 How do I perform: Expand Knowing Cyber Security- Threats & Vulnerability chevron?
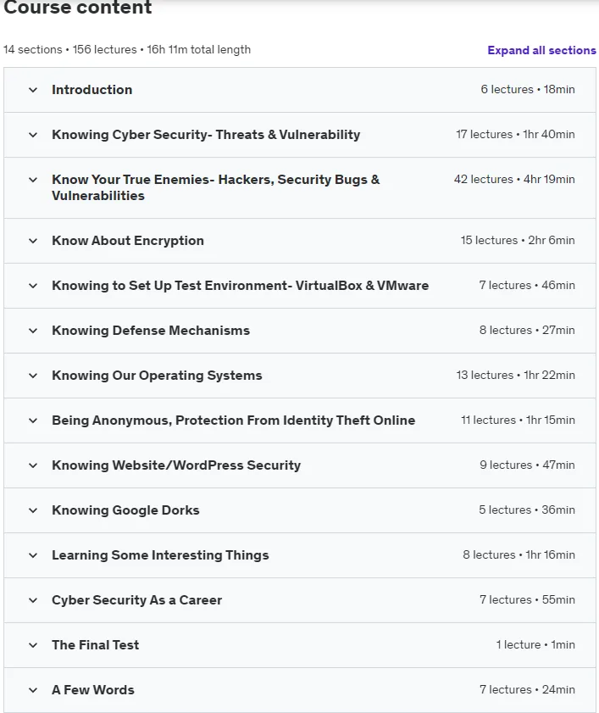33,135
